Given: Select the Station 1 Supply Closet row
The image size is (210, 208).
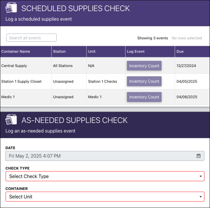Looking at the screenshot, I should point(105,81).
